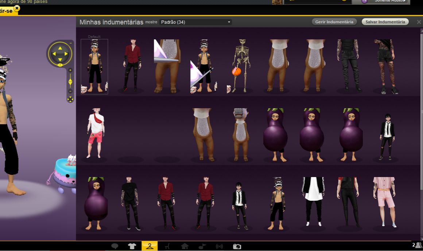The height and width of the screenshot is (251, 423).
Task: Click the avatar thumbnail in the top bar
Action: coord(277,2)
